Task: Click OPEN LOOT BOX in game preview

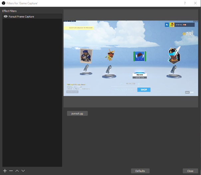Action: (124, 90)
